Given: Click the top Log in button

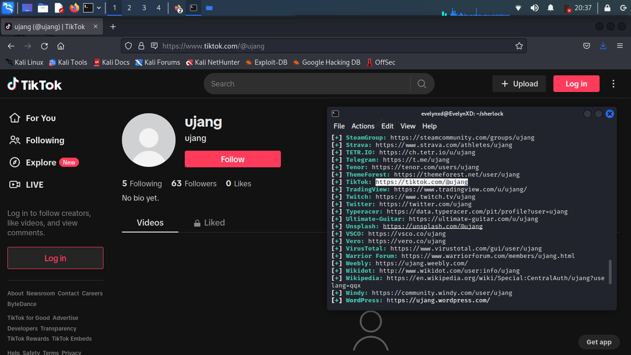Looking at the screenshot, I should (x=576, y=84).
